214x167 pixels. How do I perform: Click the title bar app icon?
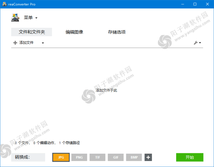4,4
